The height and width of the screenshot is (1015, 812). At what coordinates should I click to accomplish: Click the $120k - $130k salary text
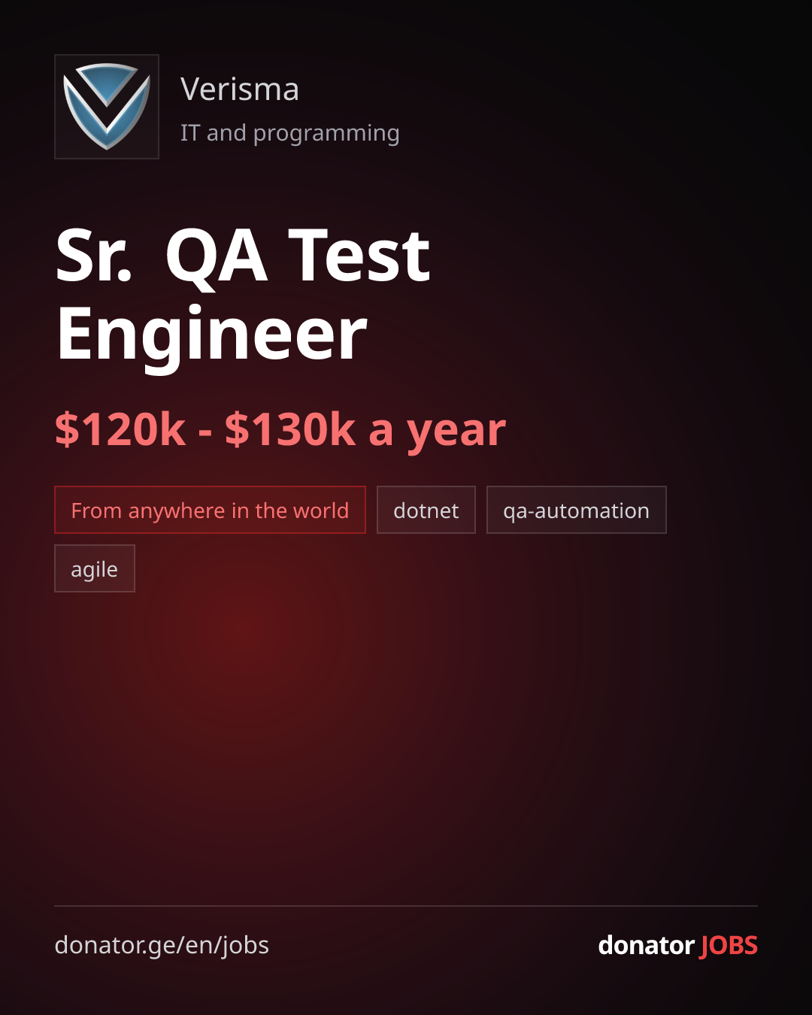[280, 429]
